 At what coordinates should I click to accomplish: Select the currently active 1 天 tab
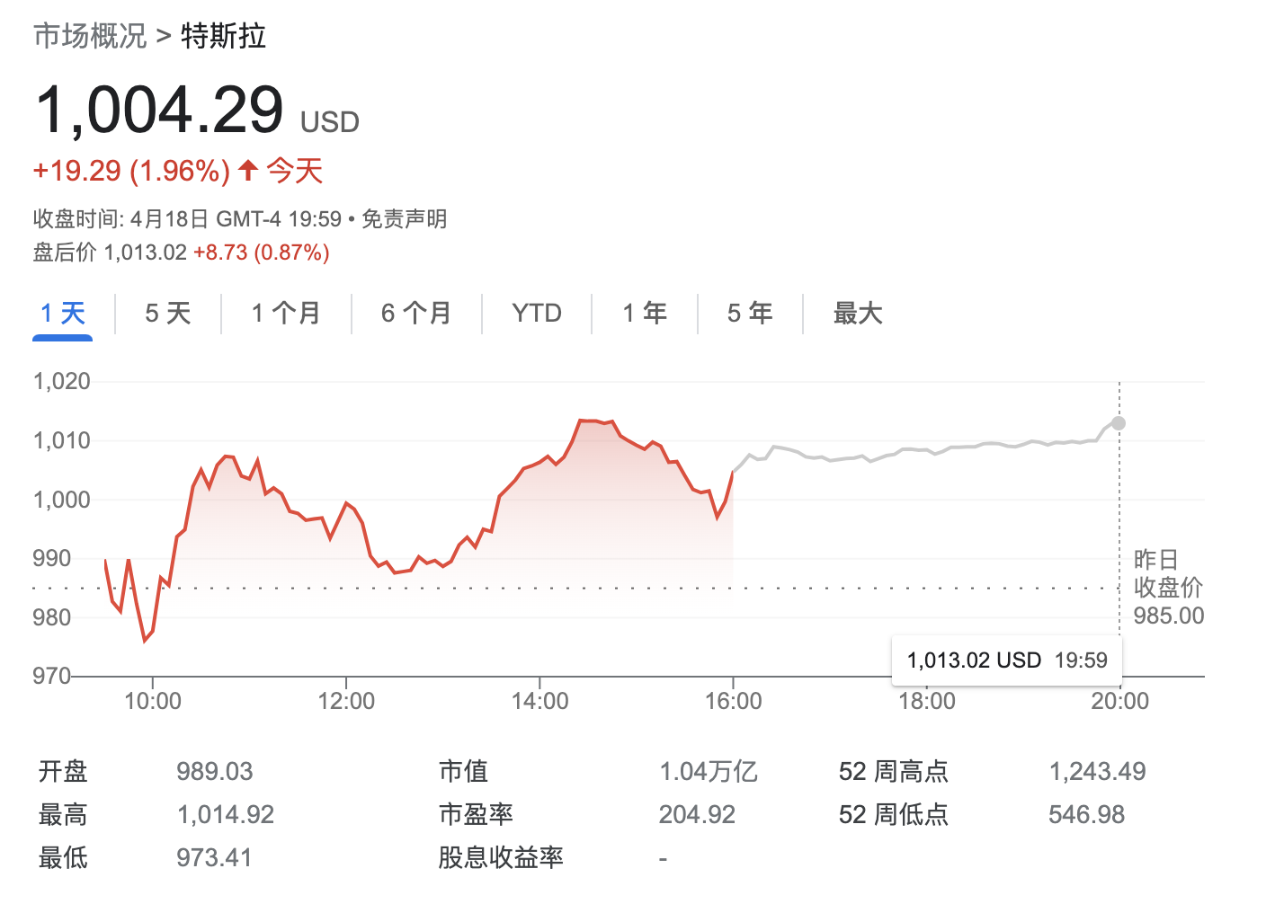click(61, 313)
